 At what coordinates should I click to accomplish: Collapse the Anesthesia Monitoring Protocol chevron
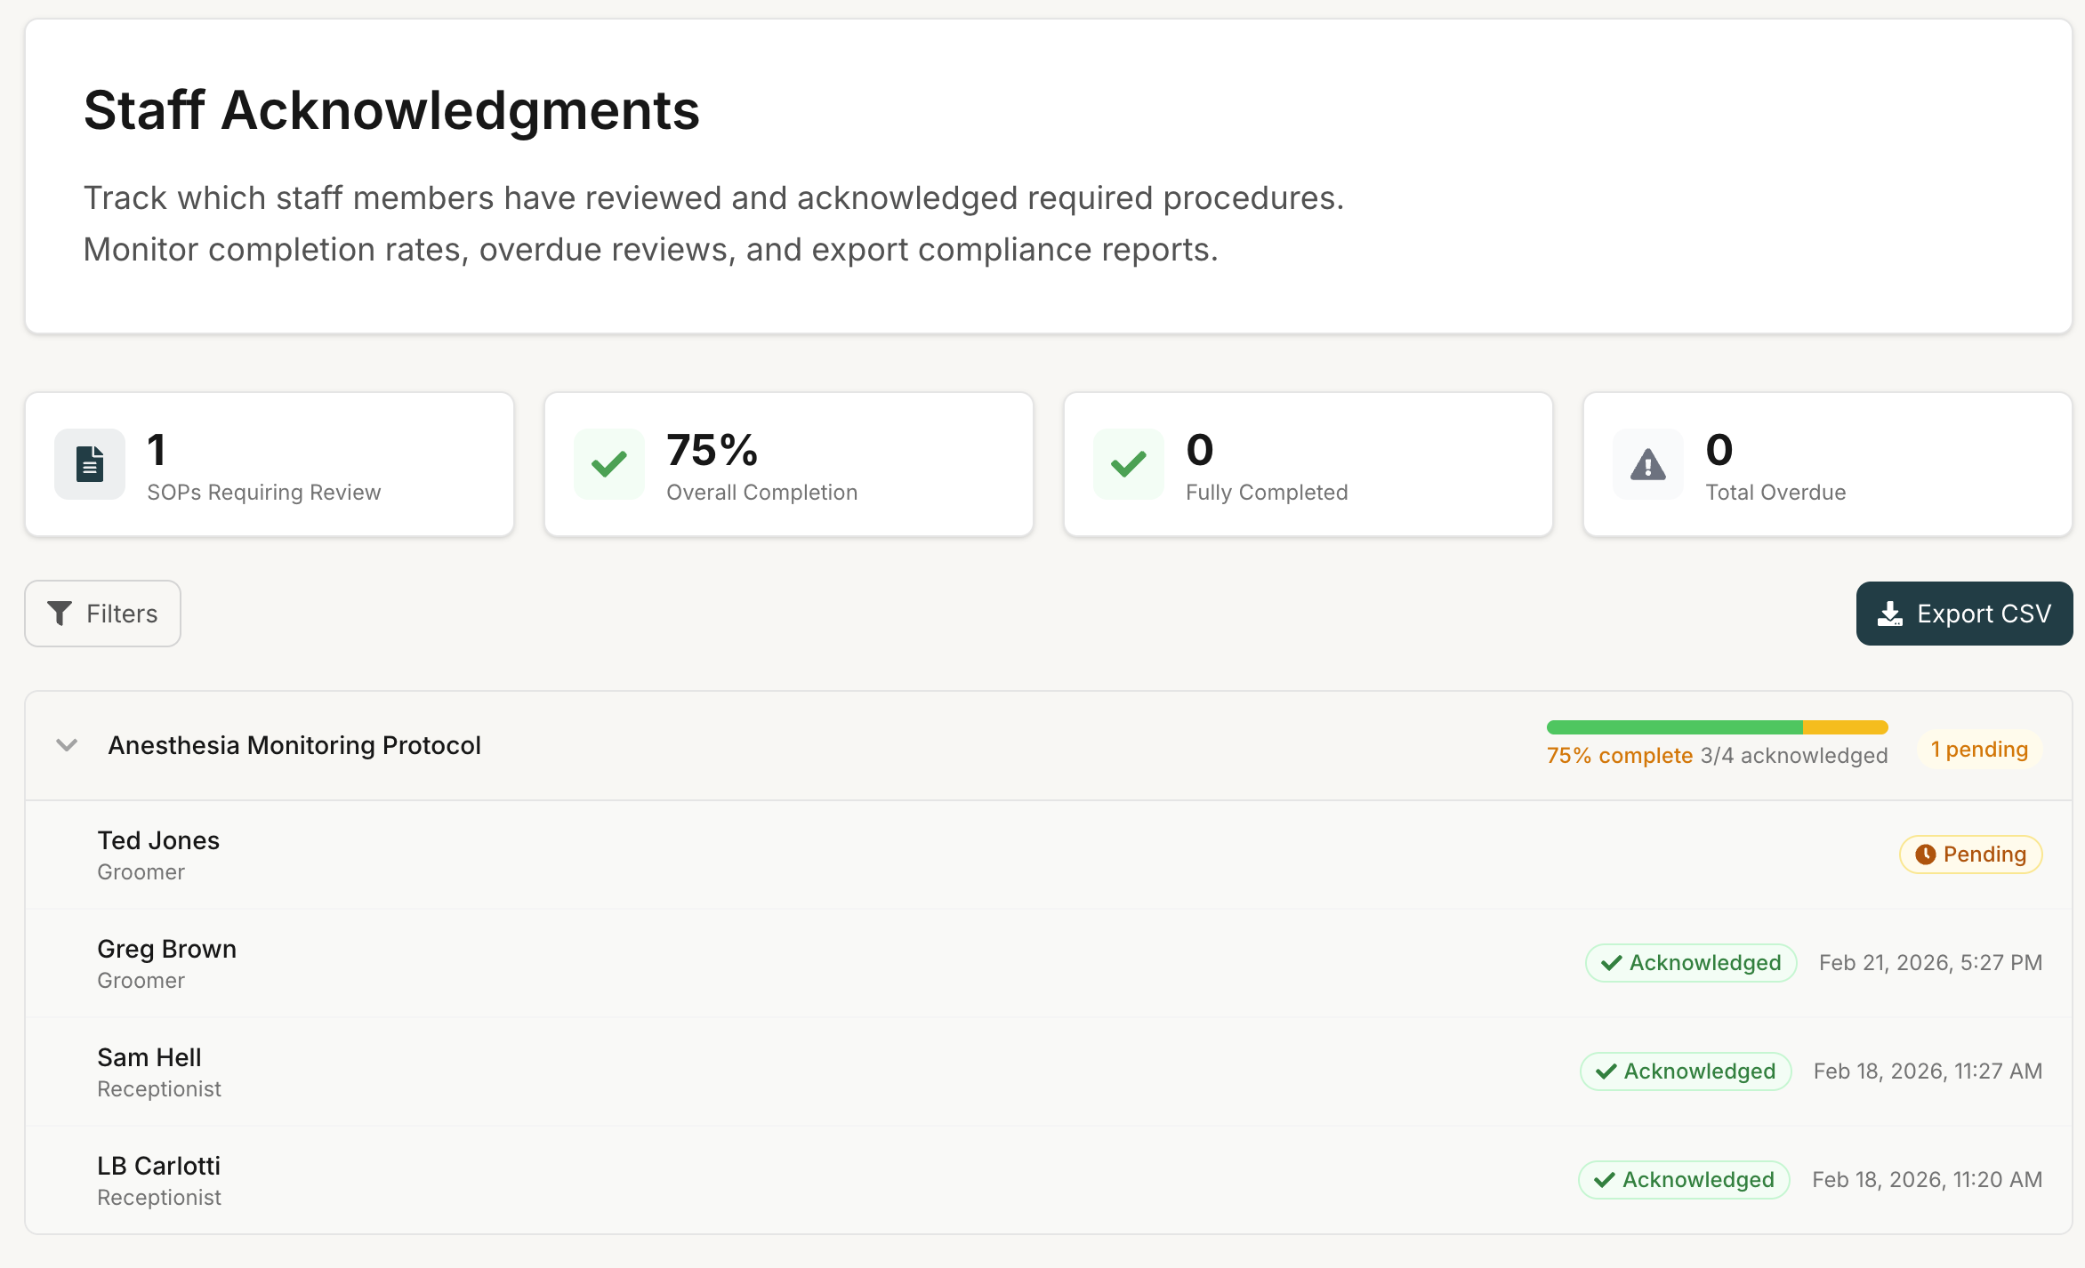pos(67,745)
